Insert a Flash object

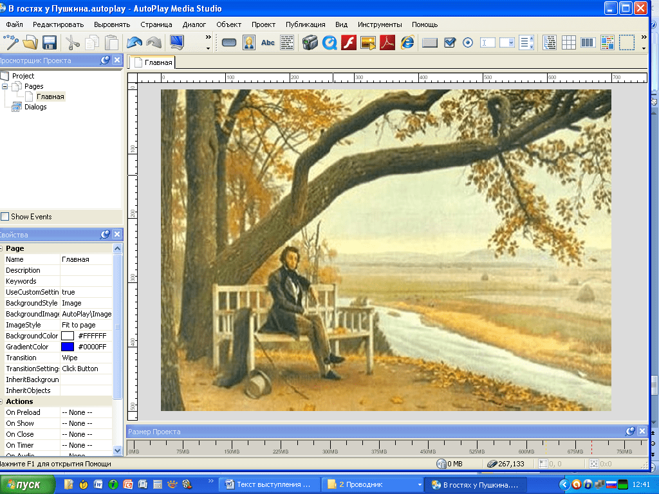(x=349, y=42)
